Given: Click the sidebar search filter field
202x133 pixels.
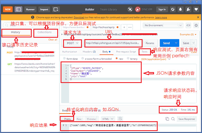Looking at the screenshot, I should coord(30,25).
